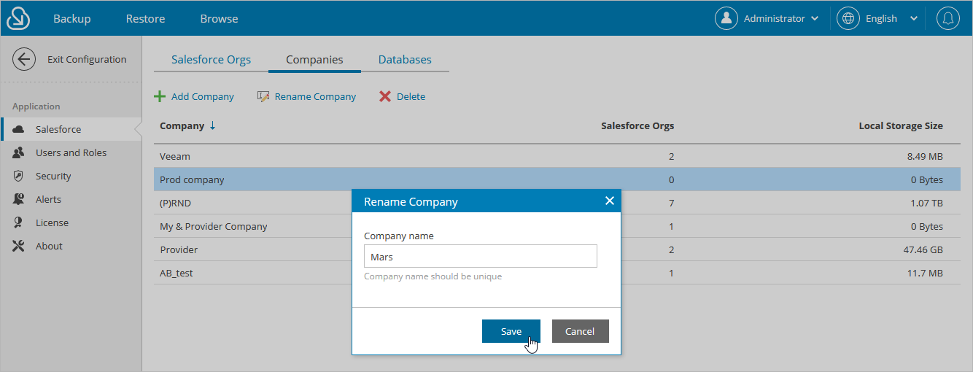Select the Veeam company row
973x372 pixels.
[x=557, y=156]
